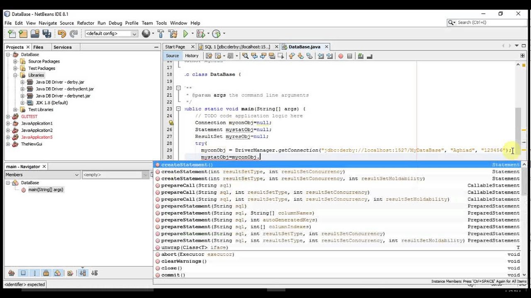Image resolution: width=531 pixels, height=298 pixels.
Task: Click the Source view button
Action: [172, 56]
